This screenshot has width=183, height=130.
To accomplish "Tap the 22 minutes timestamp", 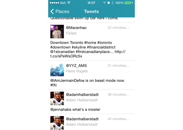I will coord(118,28).
